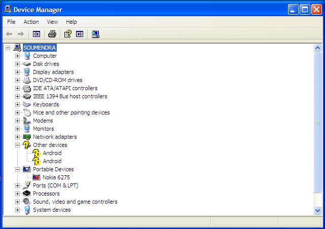
Task: Select the IEEE 1394 Bus host controllers label
Action: [70, 96]
